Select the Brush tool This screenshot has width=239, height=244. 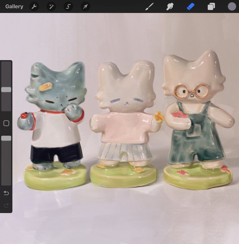coord(149,6)
